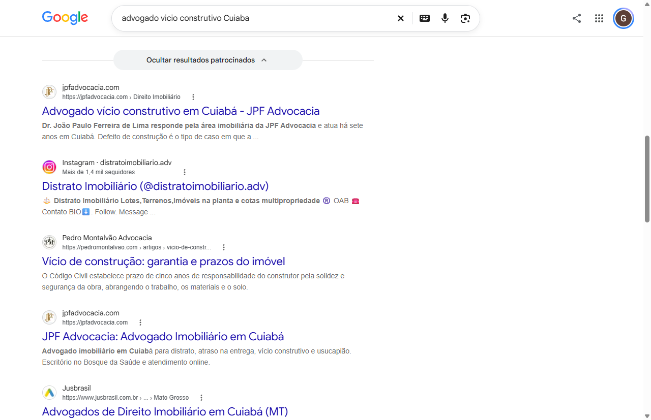The width and height of the screenshot is (651, 420).
Task: Click the JPF favicon beside Direito Imobiliário breadcrumb
Action: [49, 92]
